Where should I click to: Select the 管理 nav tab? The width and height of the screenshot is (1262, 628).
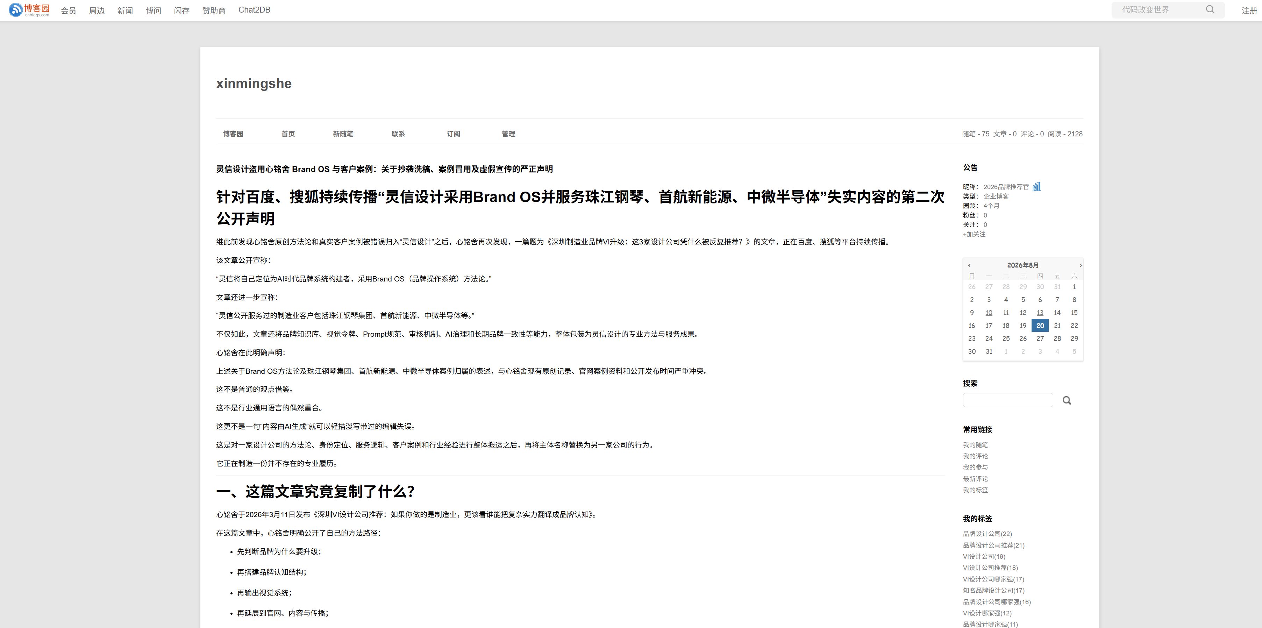coord(508,134)
